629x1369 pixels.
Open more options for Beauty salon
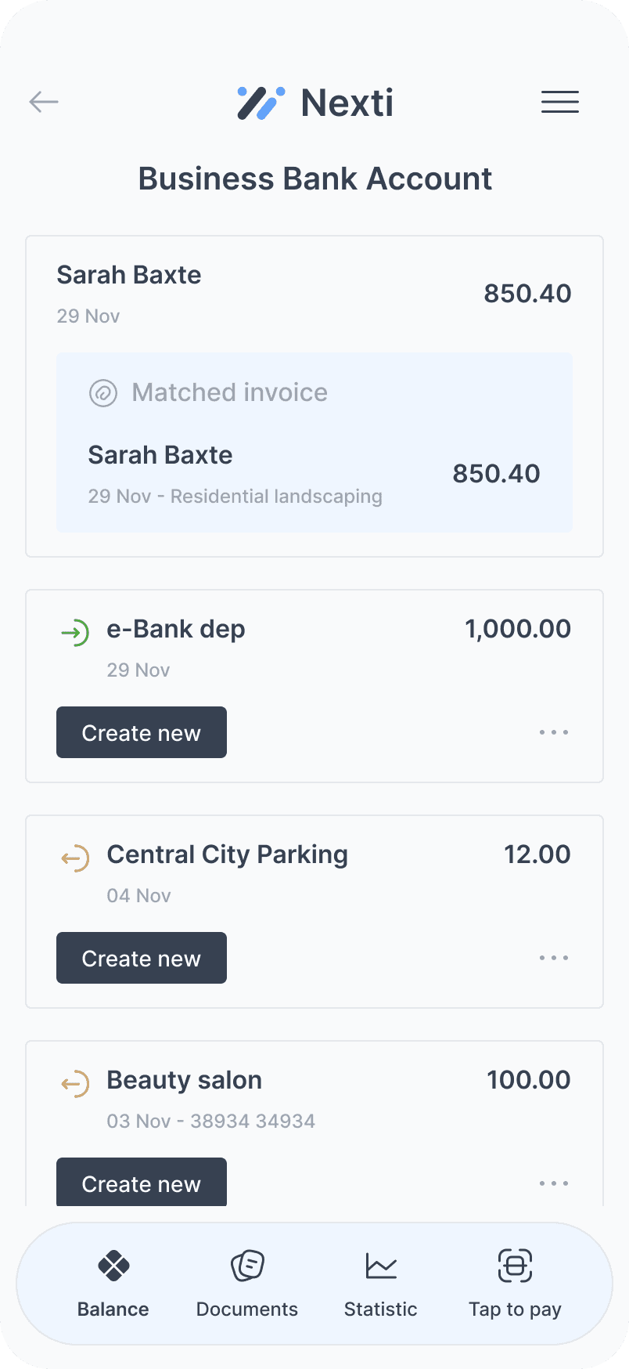pos(553,1183)
